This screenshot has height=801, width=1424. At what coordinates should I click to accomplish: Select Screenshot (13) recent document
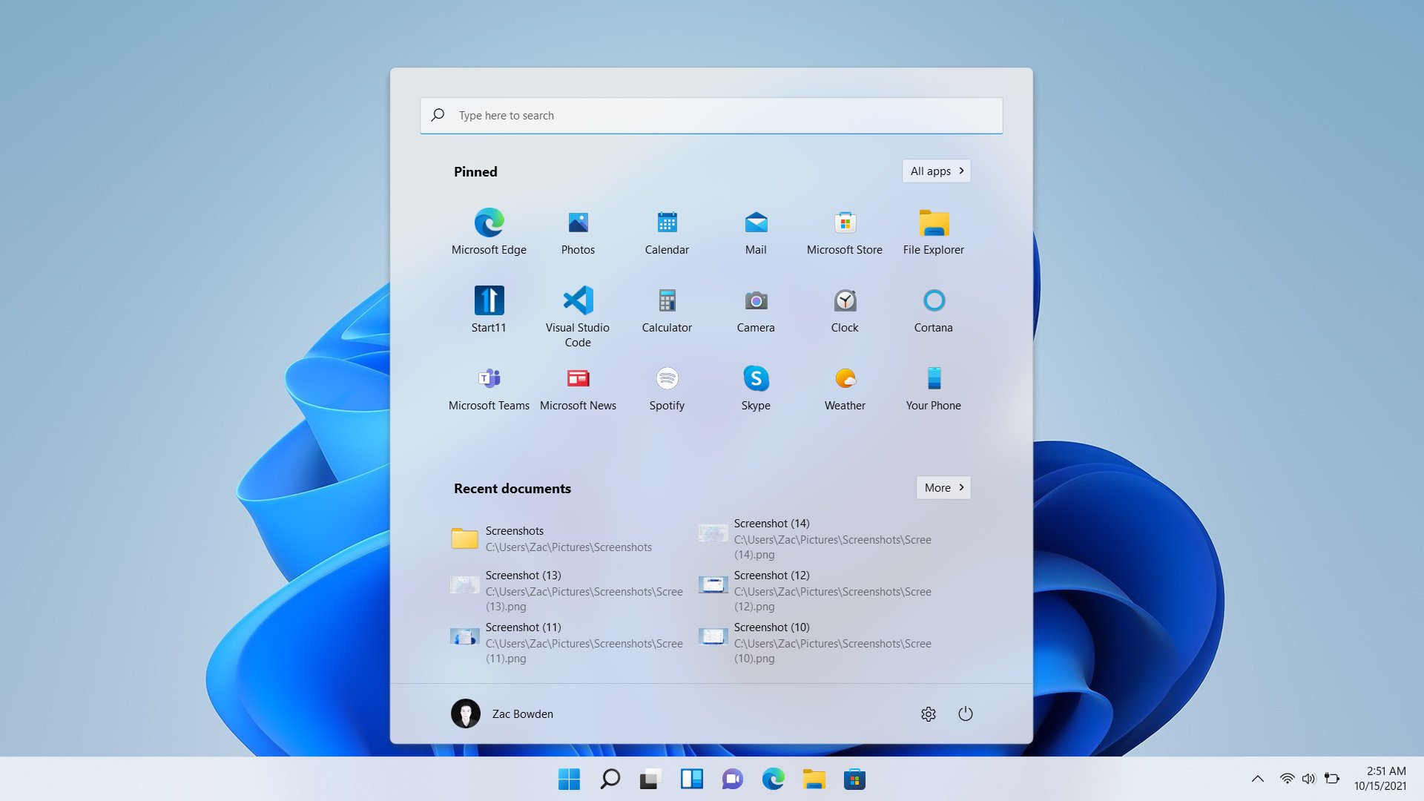567,590
